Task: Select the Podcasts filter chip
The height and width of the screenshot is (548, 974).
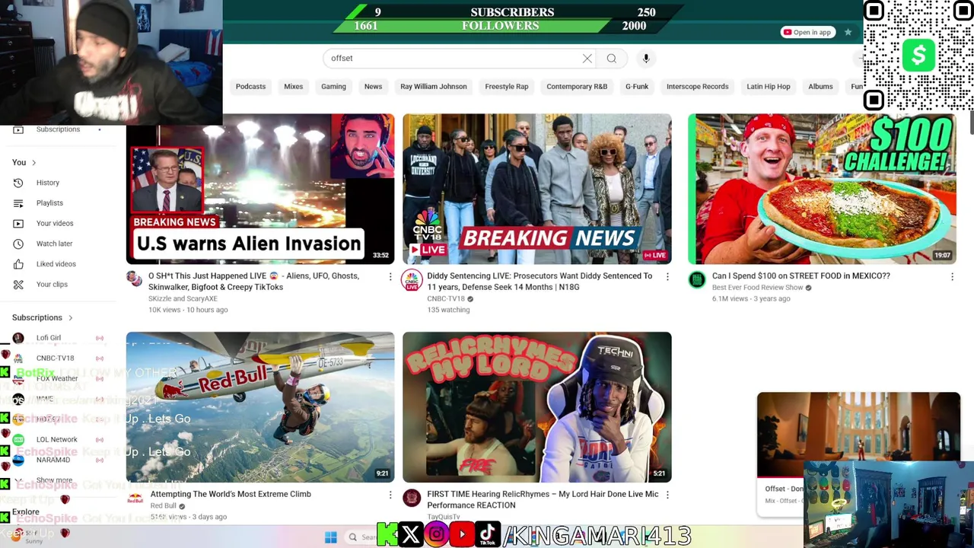Action: pos(250,86)
